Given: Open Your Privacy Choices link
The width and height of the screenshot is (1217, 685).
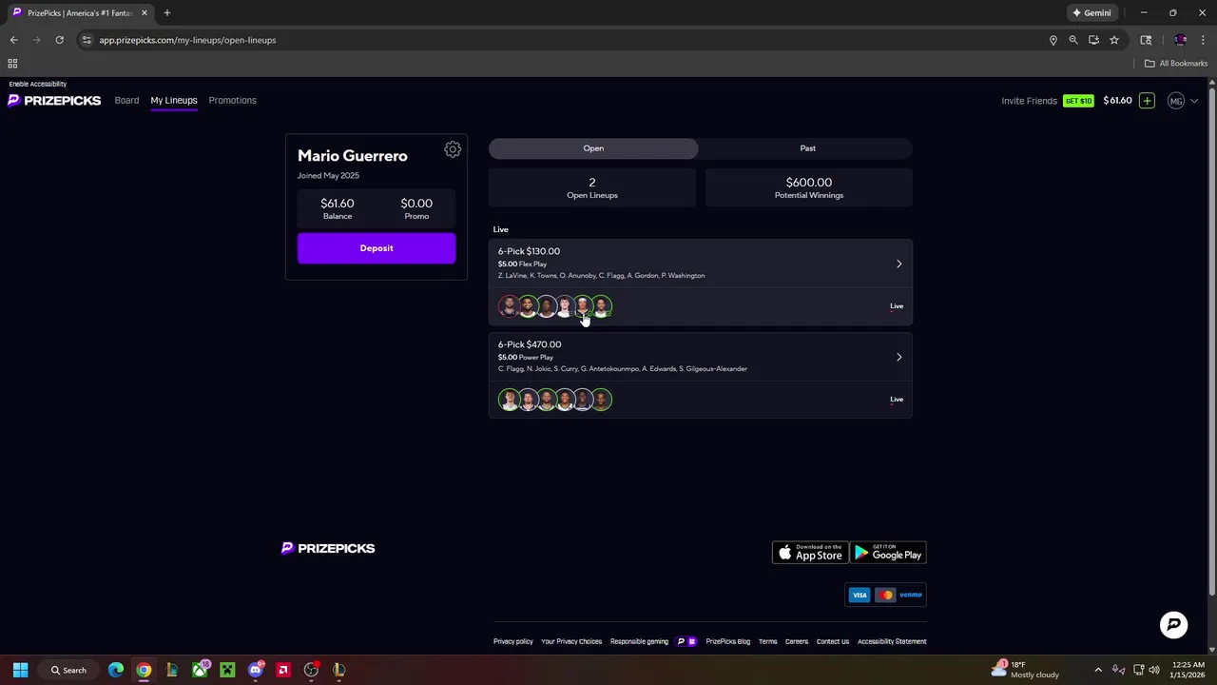Looking at the screenshot, I should pos(571,641).
